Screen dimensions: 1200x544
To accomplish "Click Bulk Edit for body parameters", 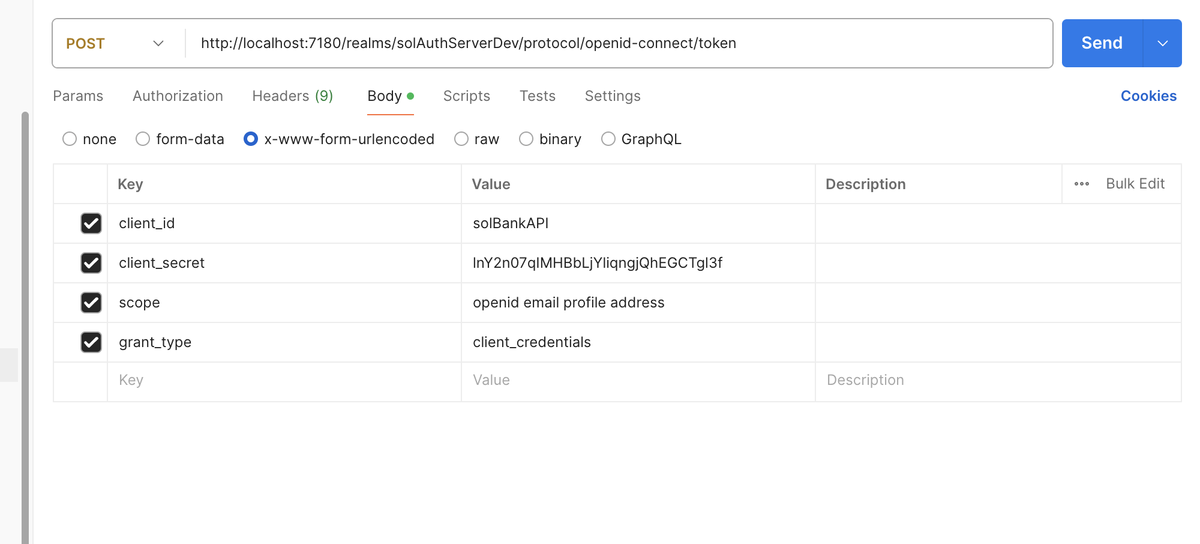I will coord(1135,184).
